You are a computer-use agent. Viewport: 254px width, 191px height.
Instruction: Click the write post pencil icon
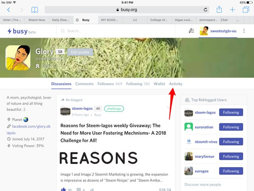[x=191, y=31]
